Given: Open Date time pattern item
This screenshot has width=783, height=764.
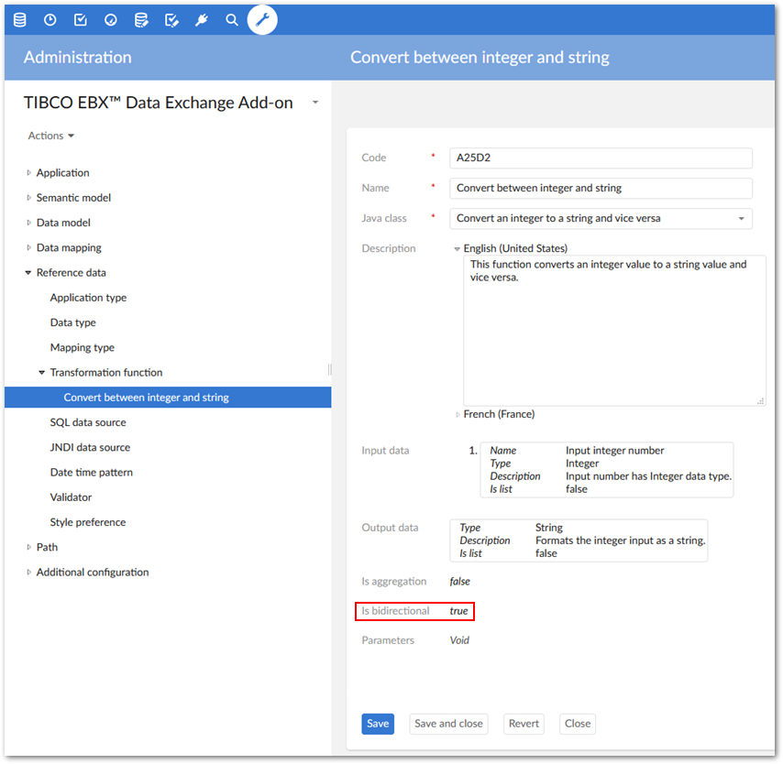Looking at the screenshot, I should (x=91, y=473).
